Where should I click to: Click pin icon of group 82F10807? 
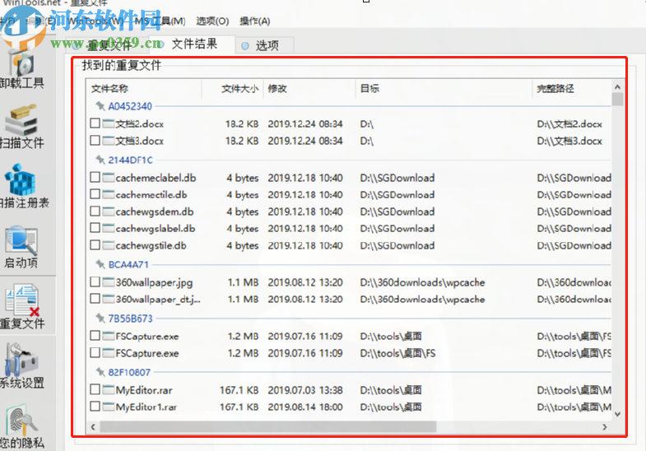coord(100,372)
